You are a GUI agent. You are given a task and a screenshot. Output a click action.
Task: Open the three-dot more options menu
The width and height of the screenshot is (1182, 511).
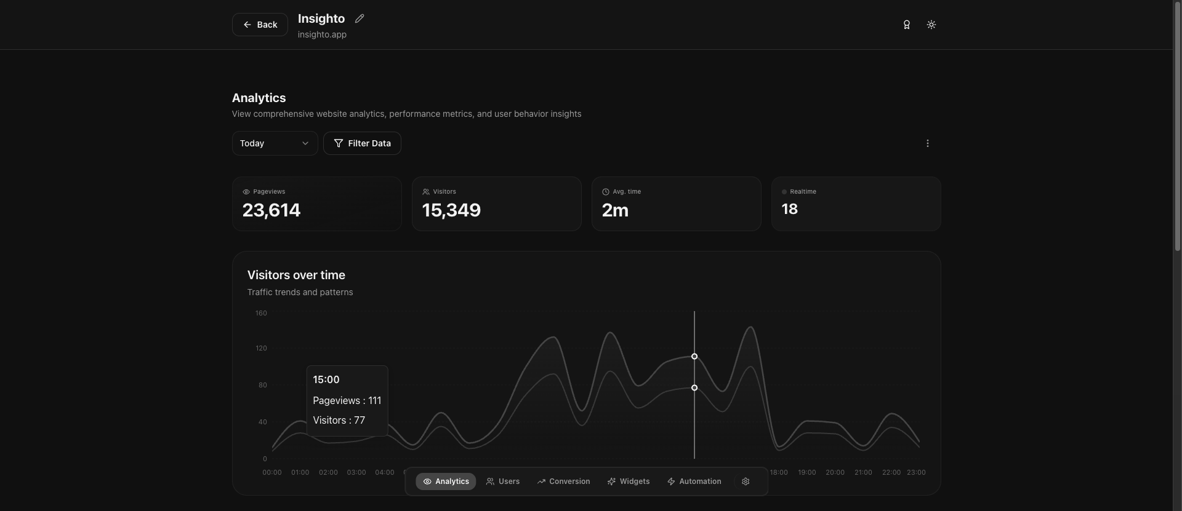coord(927,143)
